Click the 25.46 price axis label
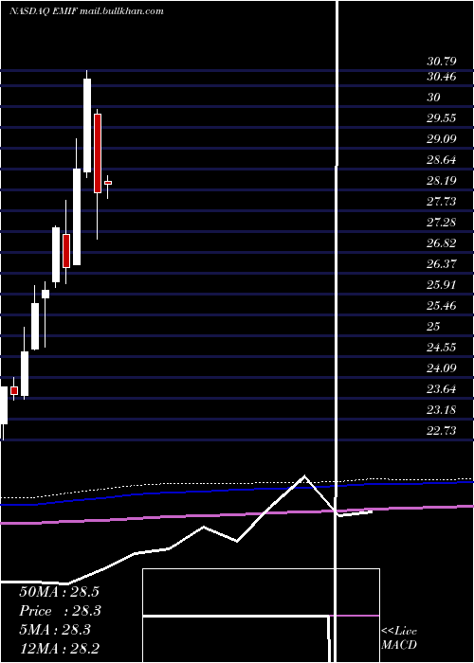Screen dimensions: 474x663 pyautogui.click(x=442, y=306)
